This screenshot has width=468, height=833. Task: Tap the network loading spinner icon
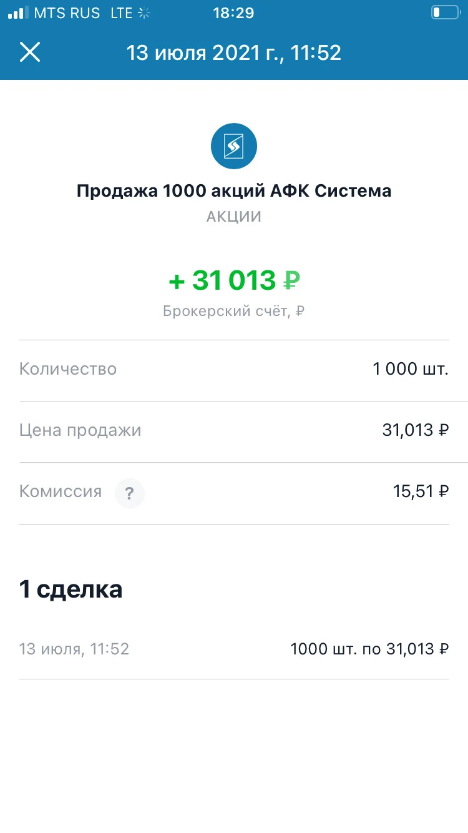pyautogui.click(x=144, y=12)
